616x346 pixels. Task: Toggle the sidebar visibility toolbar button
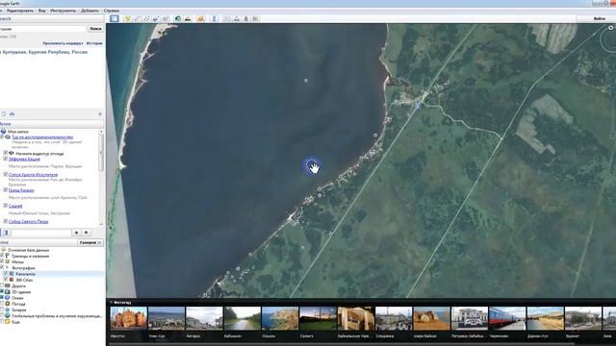[x=115, y=18]
